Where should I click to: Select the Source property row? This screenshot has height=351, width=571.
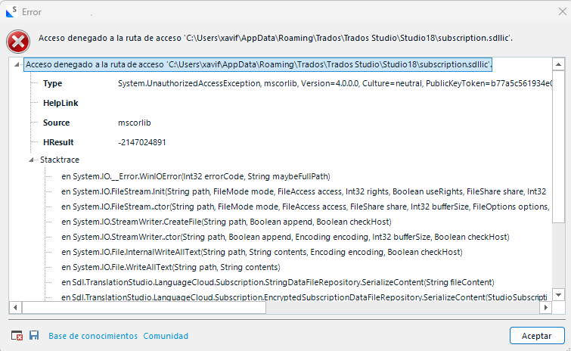(x=97, y=123)
